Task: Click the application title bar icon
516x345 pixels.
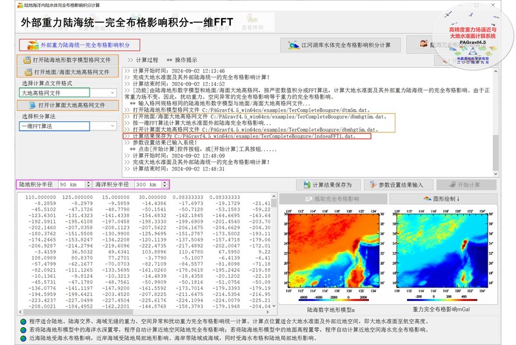Action: 20,5
